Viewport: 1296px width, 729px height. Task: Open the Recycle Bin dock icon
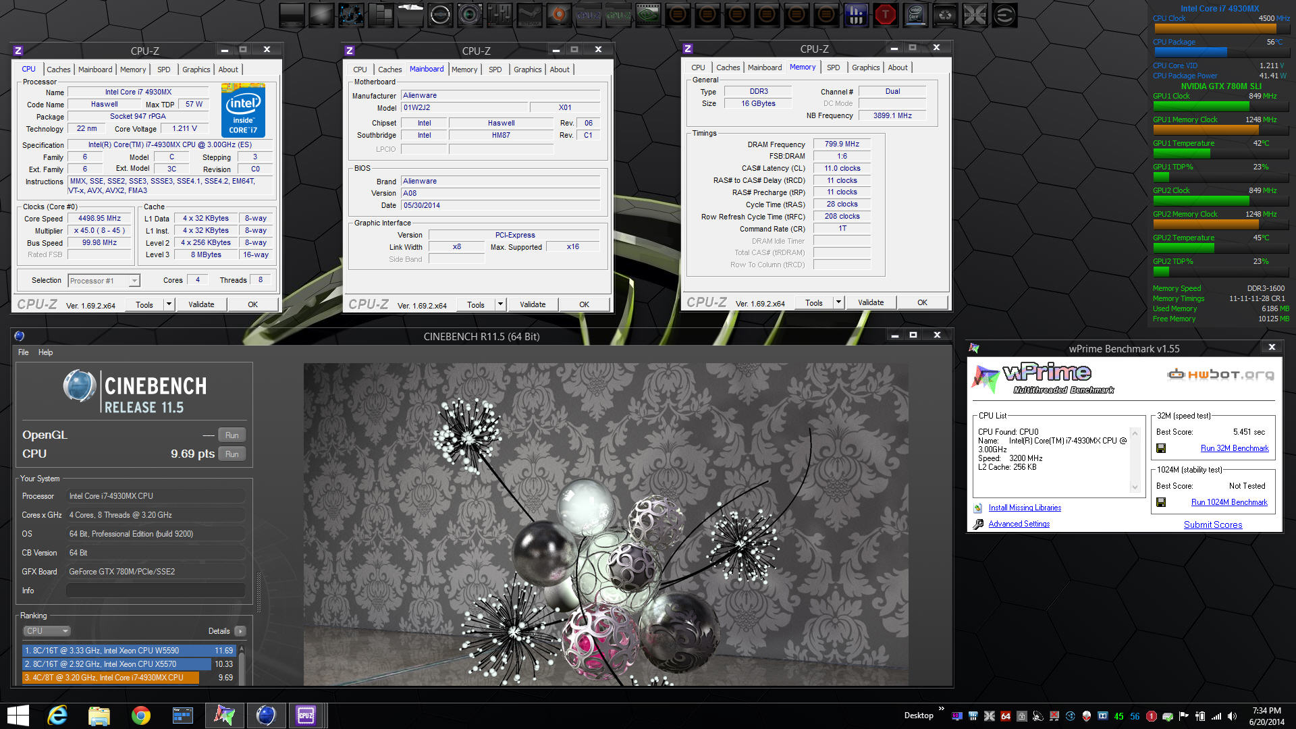(945, 15)
